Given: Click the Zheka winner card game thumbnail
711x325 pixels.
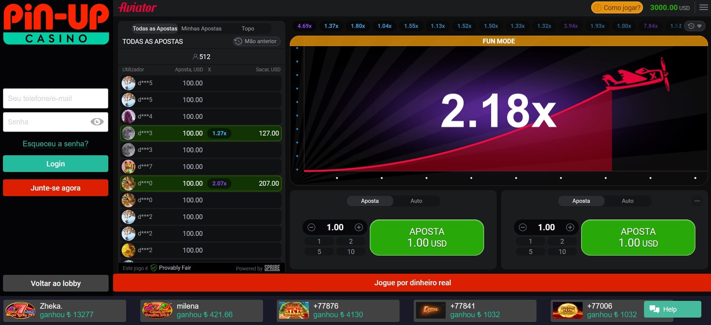Looking at the screenshot, I should [20, 311].
